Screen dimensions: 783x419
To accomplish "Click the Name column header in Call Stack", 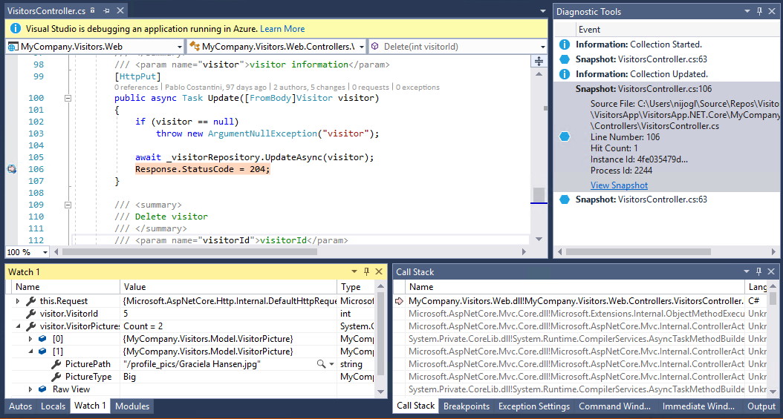I will (x=575, y=287).
